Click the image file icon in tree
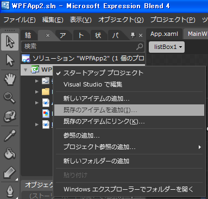The height and width of the screenshot is (199, 208). (x=46, y=114)
